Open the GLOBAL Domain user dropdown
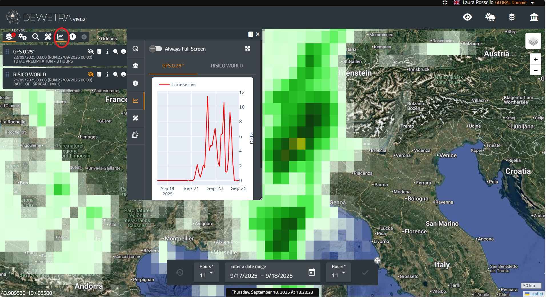Viewport: 546px width, 297px height. click(532, 3)
